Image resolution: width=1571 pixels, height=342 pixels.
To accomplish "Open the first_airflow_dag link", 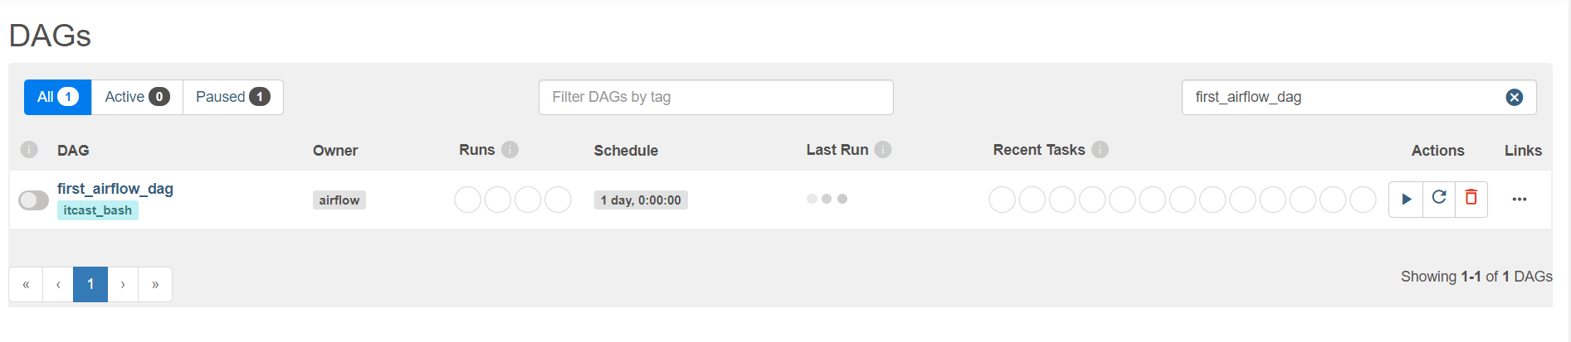I will coord(115,189).
